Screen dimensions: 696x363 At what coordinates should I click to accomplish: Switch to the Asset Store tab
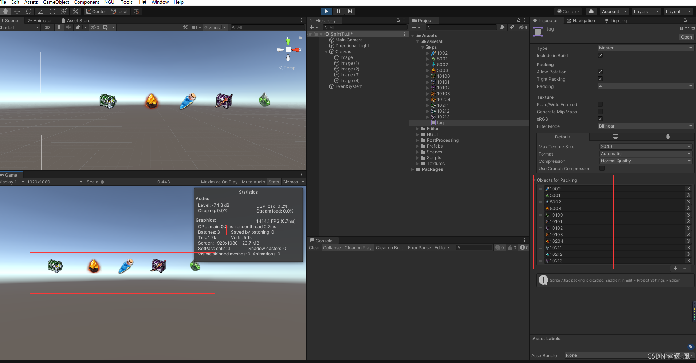[x=76, y=20]
